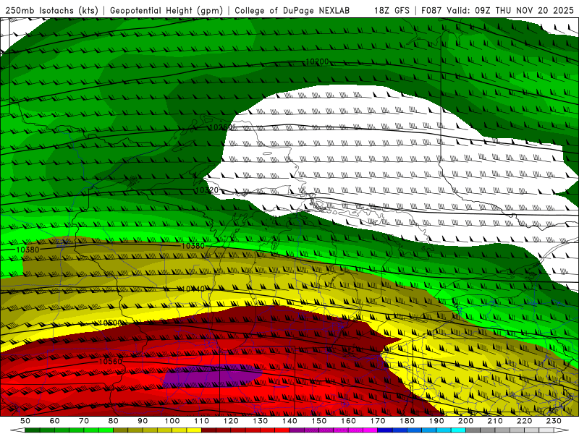
Task: Select the 10200 height contour label
Action: pos(318,61)
